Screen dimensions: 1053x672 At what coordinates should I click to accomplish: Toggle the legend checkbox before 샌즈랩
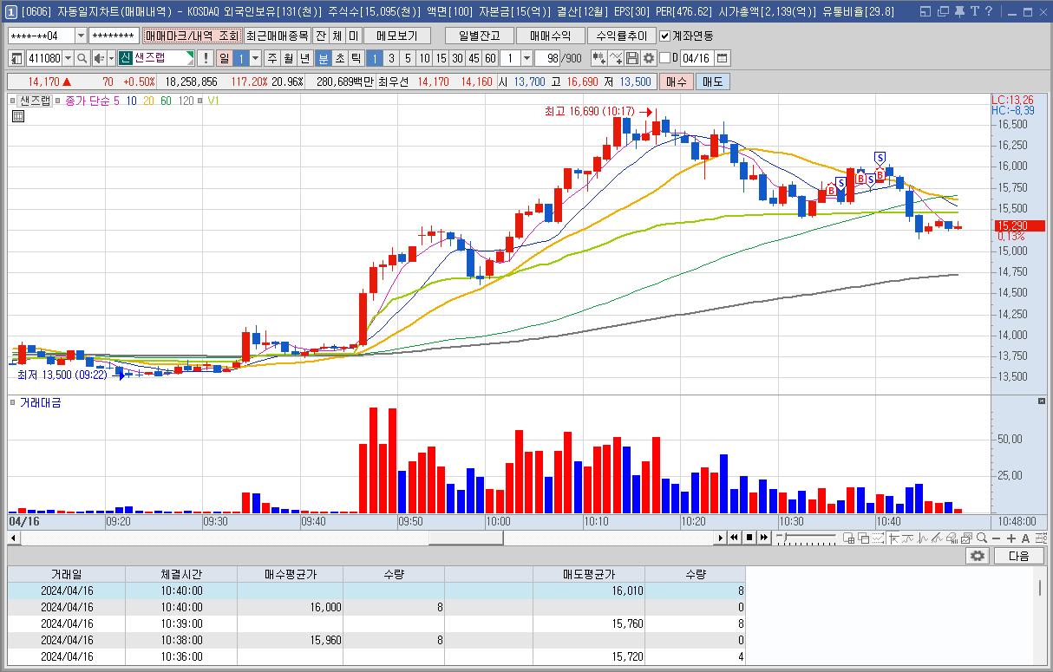(13, 101)
